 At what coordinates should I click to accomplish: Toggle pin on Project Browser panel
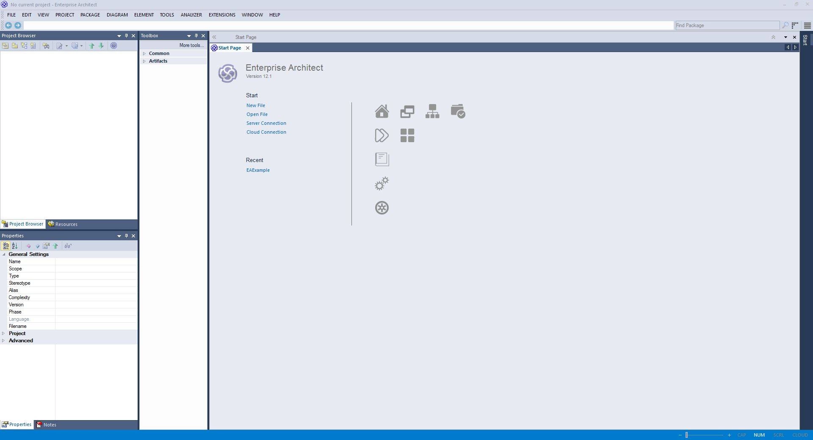coord(126,36)
